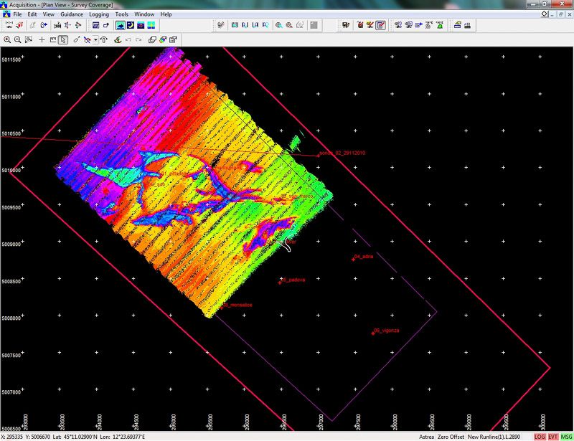This screenshot has height=441, width=574.
Task: Activate the arrow pointer select tool
Action: click(64, 39)
